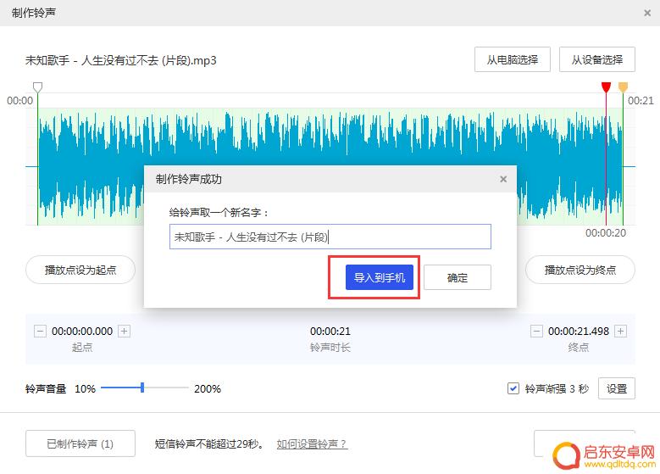This screenshot has width=660, height=474.
Task: Decrease start time with minus icon
Action: coord(40,332)
